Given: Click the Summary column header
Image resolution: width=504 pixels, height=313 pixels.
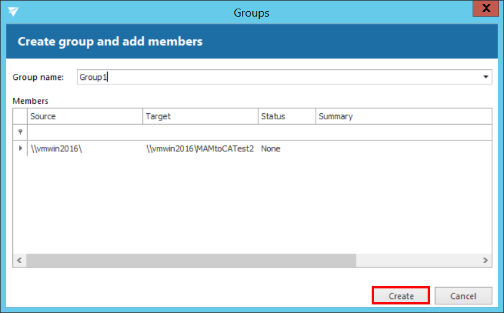Looking at the screenshot, I should pyautogui.click(x=403, y=116).
